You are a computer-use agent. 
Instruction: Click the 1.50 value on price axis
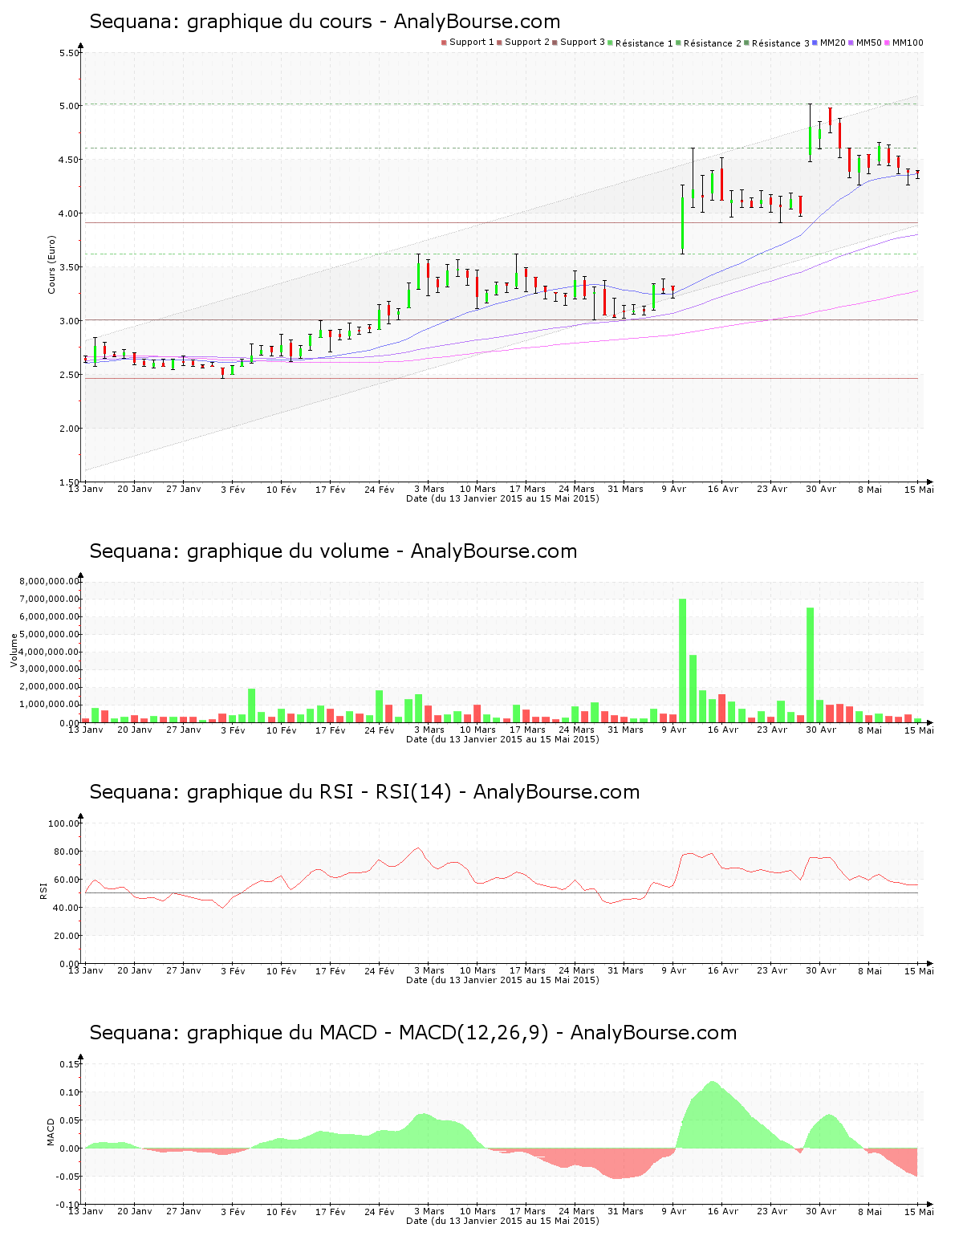68,482
